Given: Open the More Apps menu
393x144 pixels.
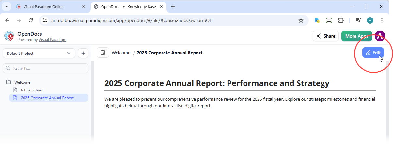Looking at the screenshot, I should pyautogui.click(x=356, y=36).
